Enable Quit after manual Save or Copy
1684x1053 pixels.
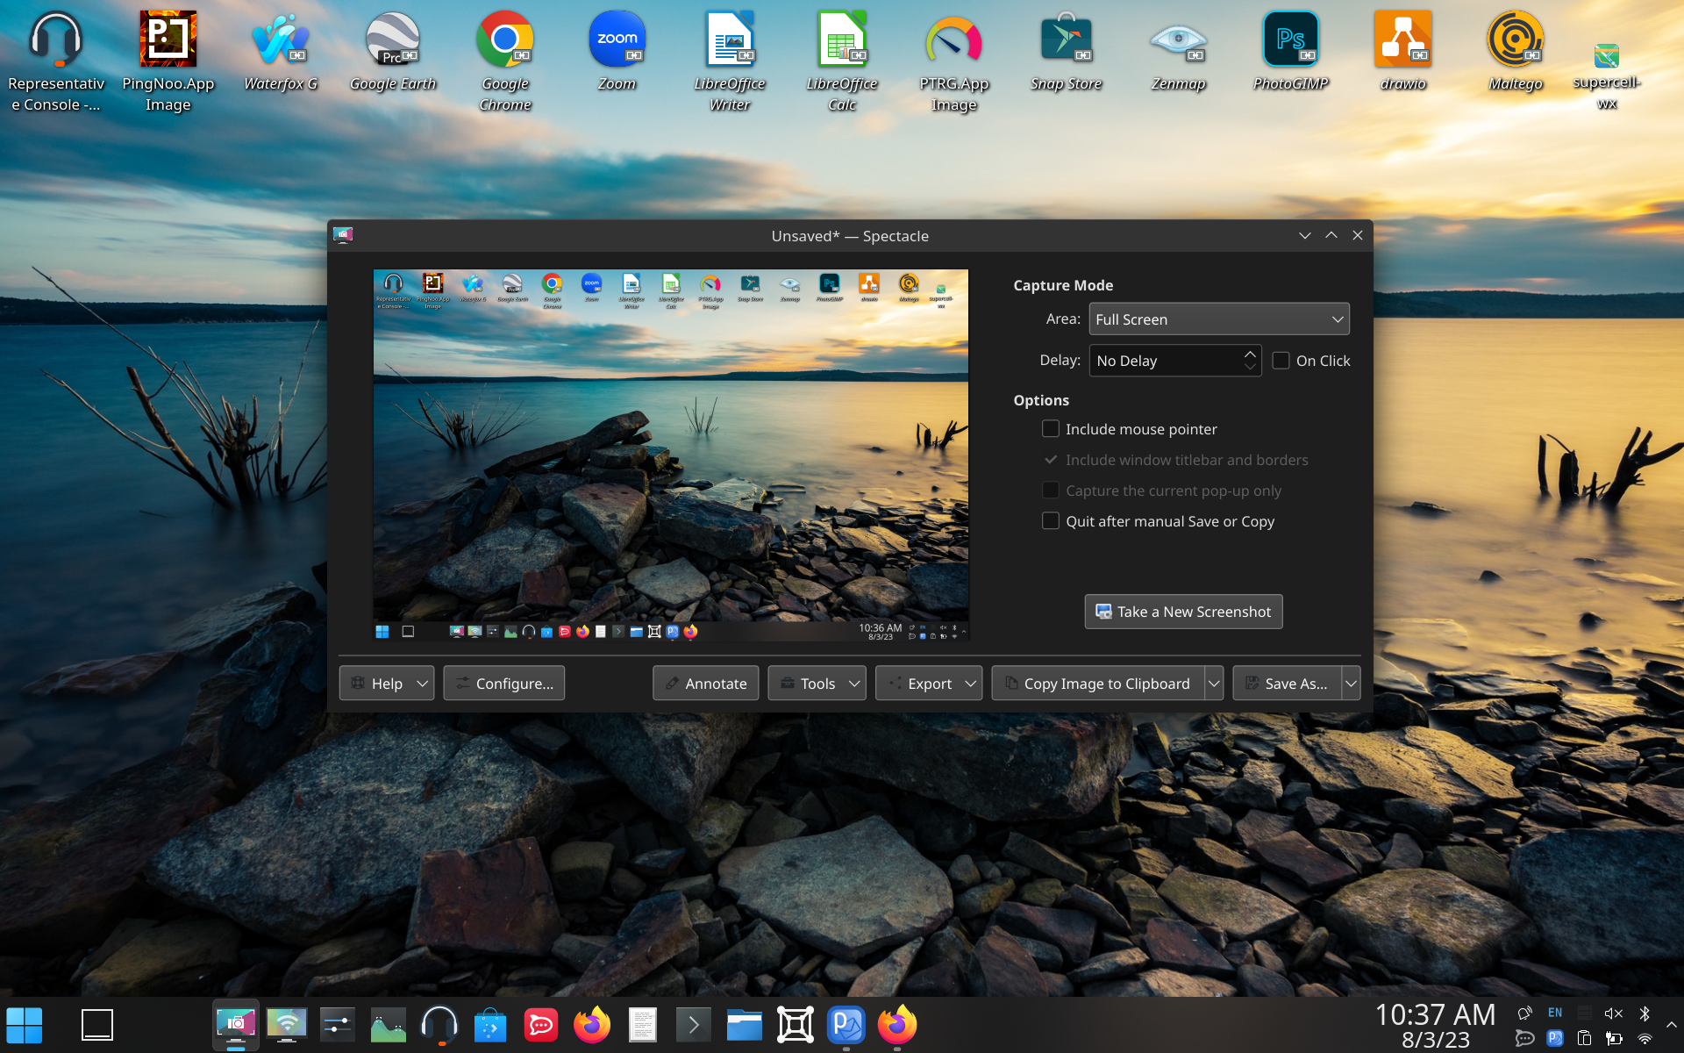1051,521
